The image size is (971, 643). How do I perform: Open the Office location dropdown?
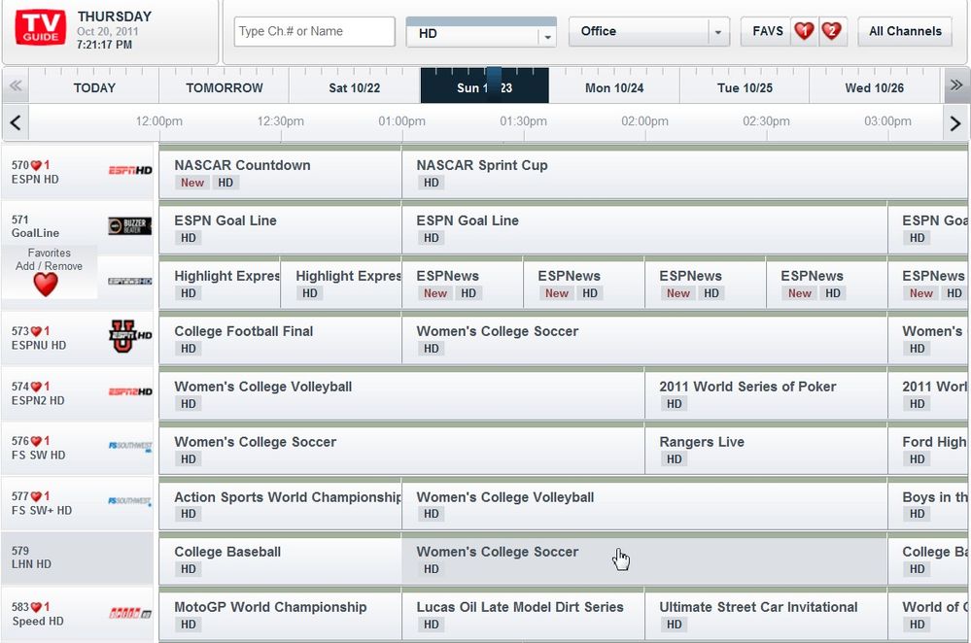pyautogui.click(x=649, y=31)
